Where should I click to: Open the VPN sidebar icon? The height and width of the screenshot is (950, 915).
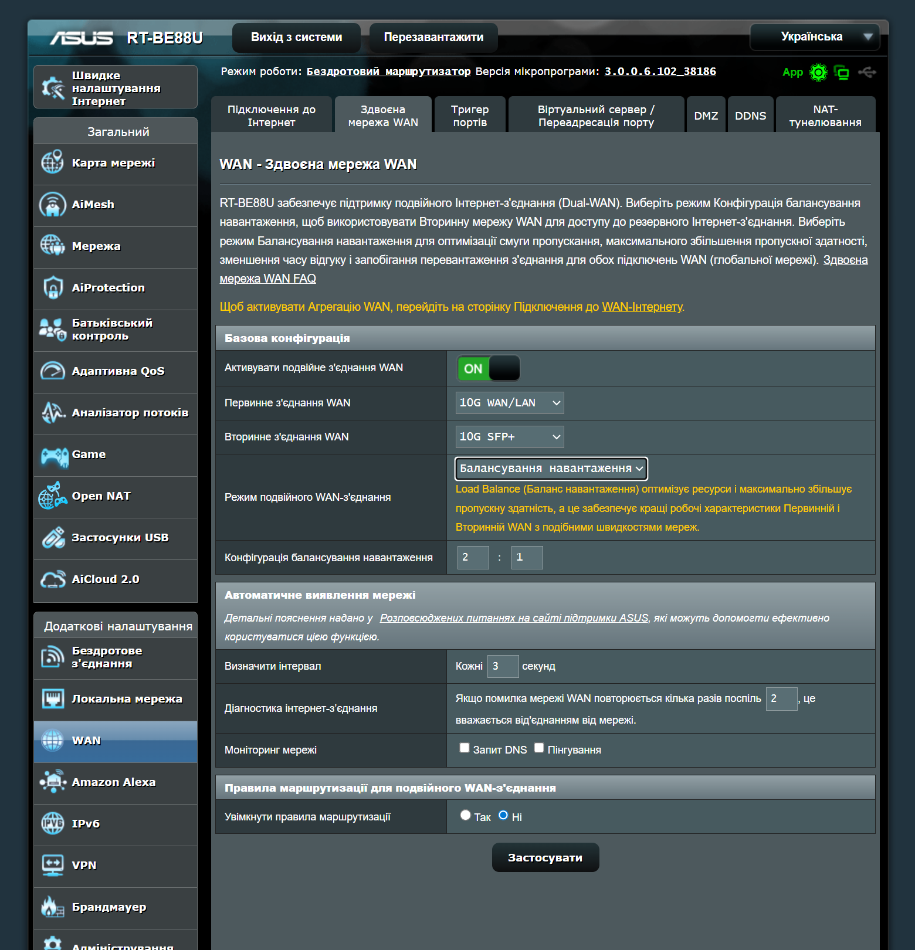coord(53,865)
